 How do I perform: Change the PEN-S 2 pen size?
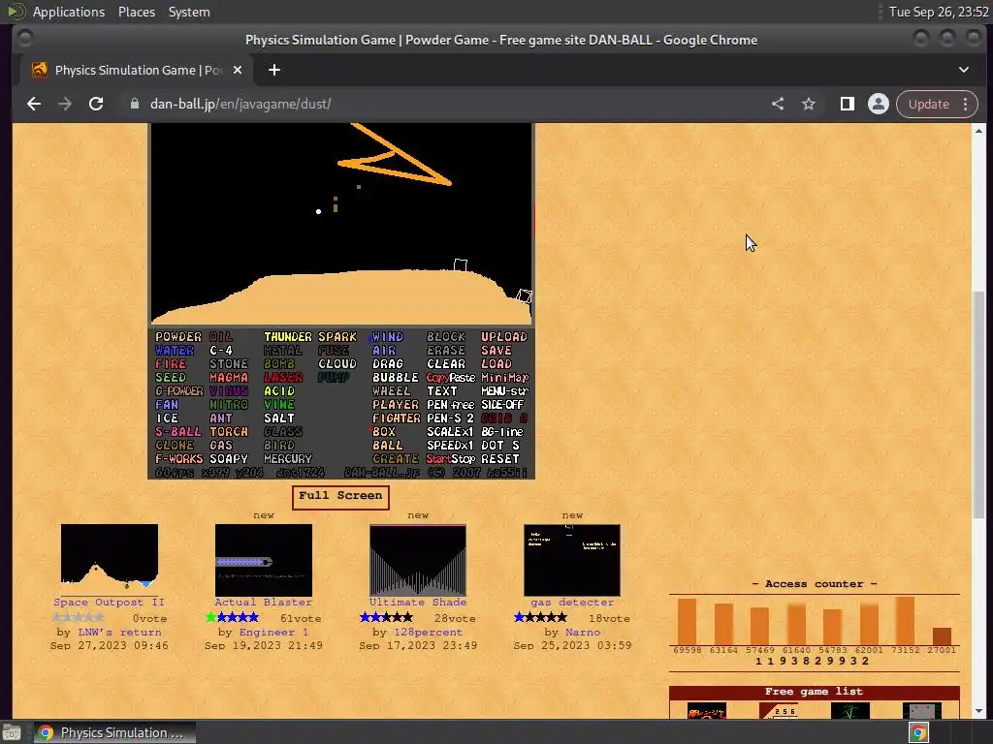coord(450,418)
